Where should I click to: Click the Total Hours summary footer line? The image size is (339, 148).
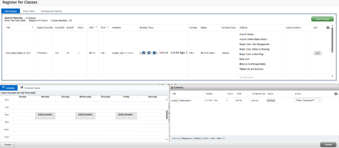pos(198,138)
